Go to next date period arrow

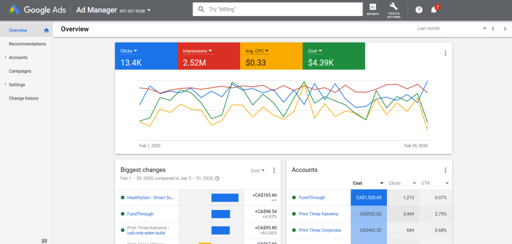coord(505,28)
